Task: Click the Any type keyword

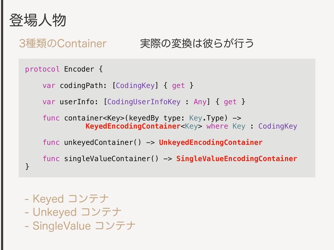Action: coord(200,102)
